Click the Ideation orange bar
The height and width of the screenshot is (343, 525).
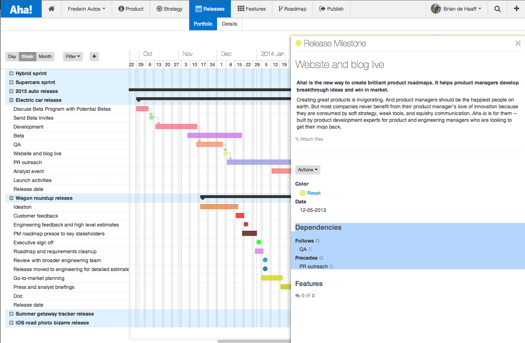[219, 207]
